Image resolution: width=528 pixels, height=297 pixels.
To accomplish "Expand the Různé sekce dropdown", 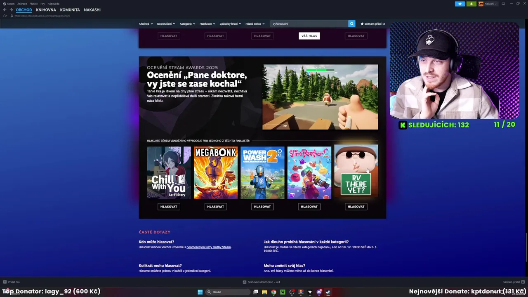I will 255,24.
